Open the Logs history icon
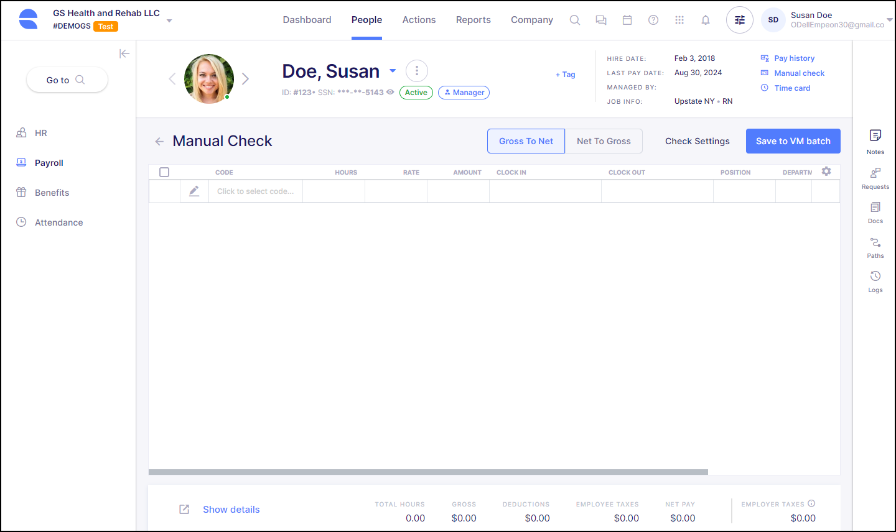Image resolution: width=896 pixels, height=532 pixels. pos(875,277)
